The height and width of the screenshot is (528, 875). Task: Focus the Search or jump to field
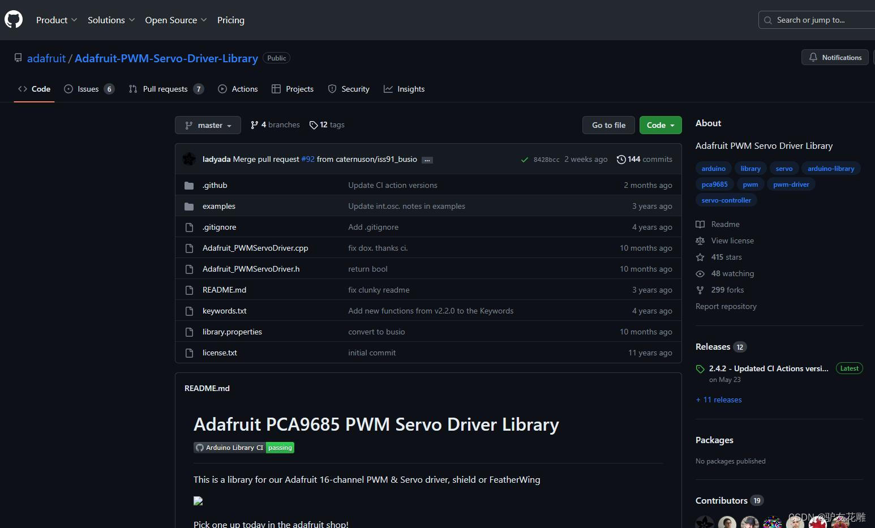pos(817,20)
